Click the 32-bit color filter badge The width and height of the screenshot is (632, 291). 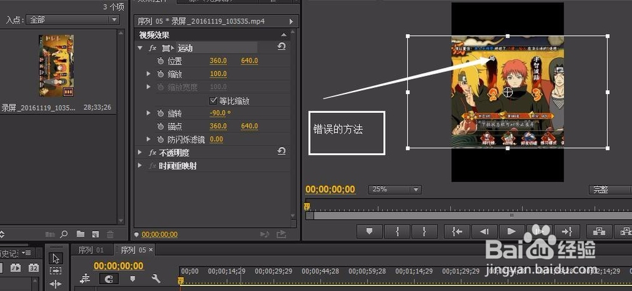tap(33, 268)
